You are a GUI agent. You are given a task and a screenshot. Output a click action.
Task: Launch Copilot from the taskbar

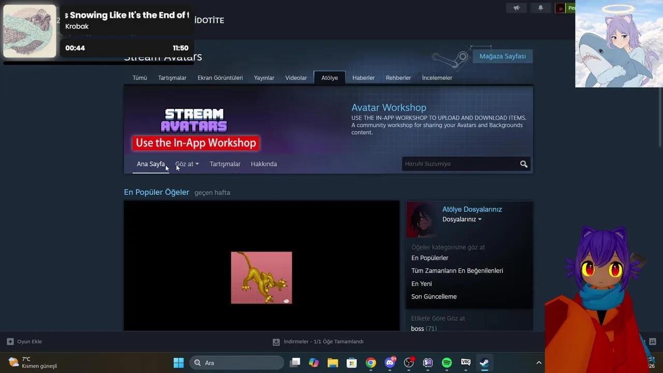[x=314, y=363]
